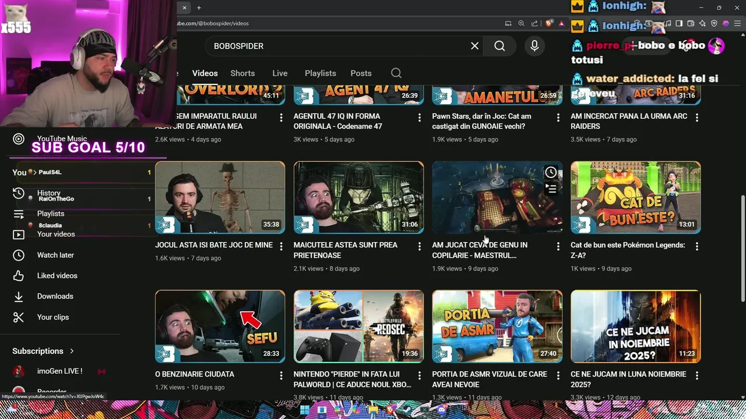746x419 pixels.
Task: Click the Watch later clock icon in sidebar
Action: (x=19, y=255)
